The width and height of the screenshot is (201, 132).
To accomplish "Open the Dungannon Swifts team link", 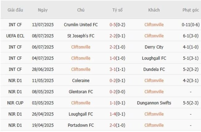I will (x=154, y=103).
